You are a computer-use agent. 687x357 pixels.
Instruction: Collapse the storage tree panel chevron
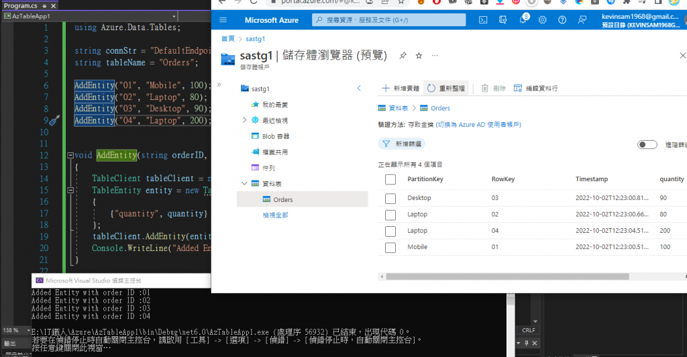point(359,89)
